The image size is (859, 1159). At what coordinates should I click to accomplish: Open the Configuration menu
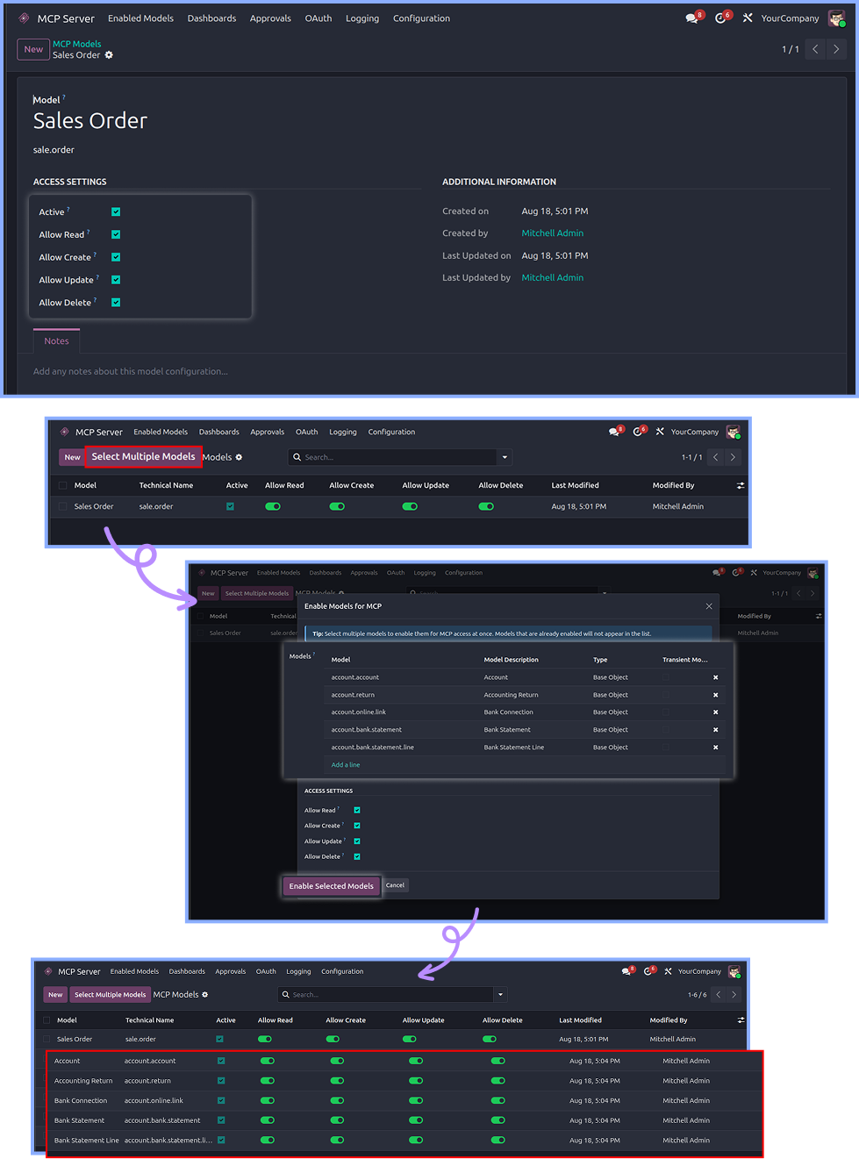tap(421, 18)
